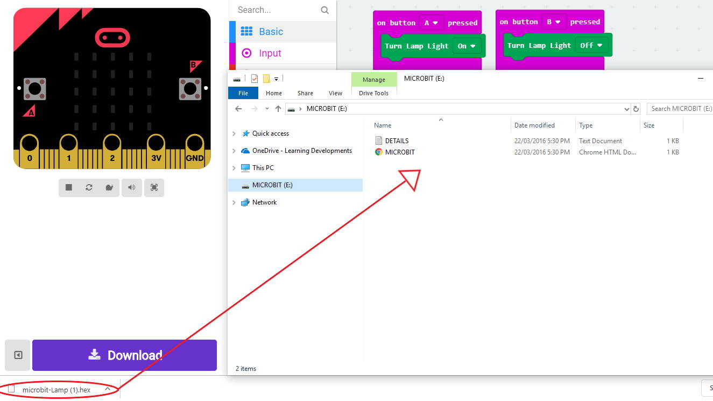Collapse the simulator side panel
Viewport: 713px width, 401px height.
tap(18, 355)
